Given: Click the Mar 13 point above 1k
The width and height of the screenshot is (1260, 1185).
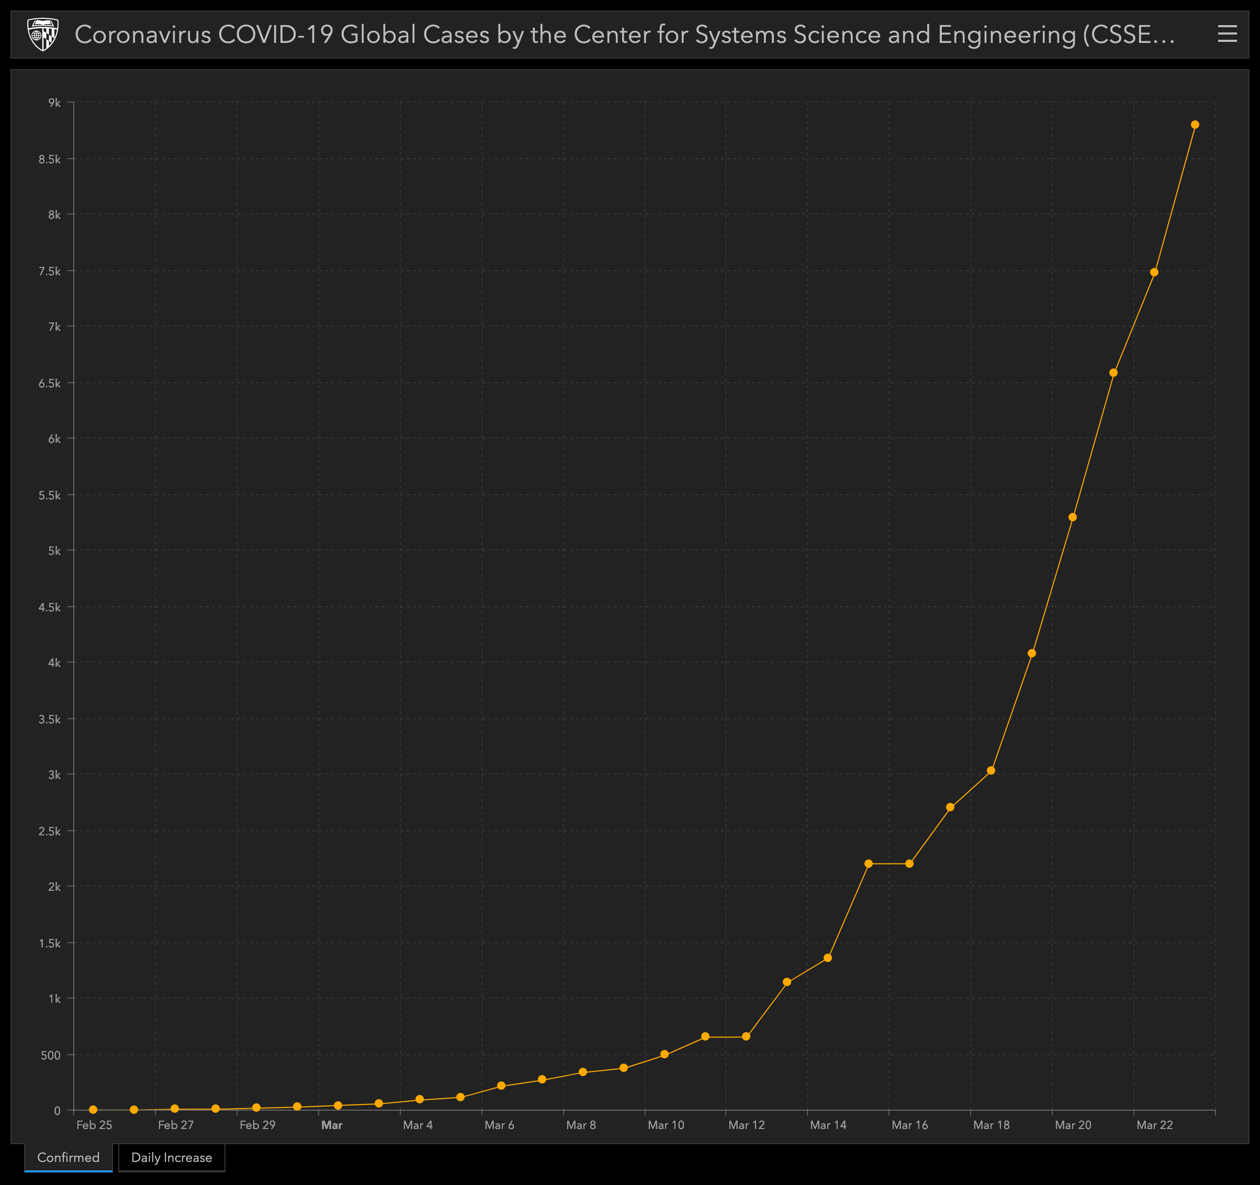Looking at the screenshot, I should [787, 981].
